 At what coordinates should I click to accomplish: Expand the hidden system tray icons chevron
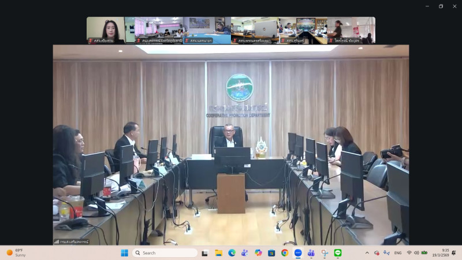367,253
